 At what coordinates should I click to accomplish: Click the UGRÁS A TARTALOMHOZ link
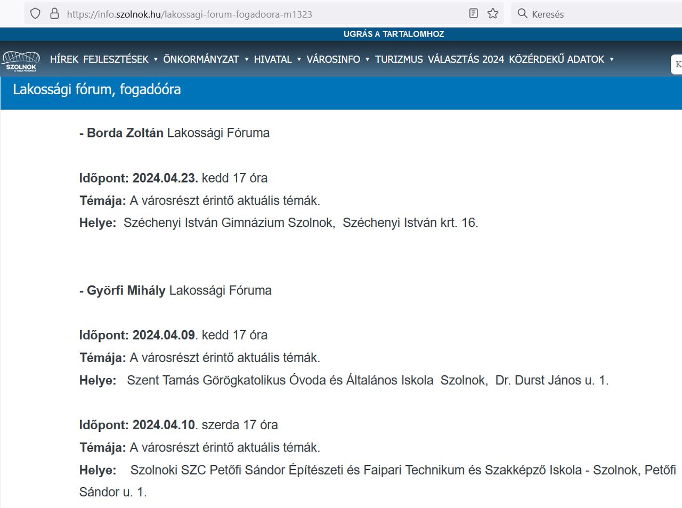[x=394, y=34]
